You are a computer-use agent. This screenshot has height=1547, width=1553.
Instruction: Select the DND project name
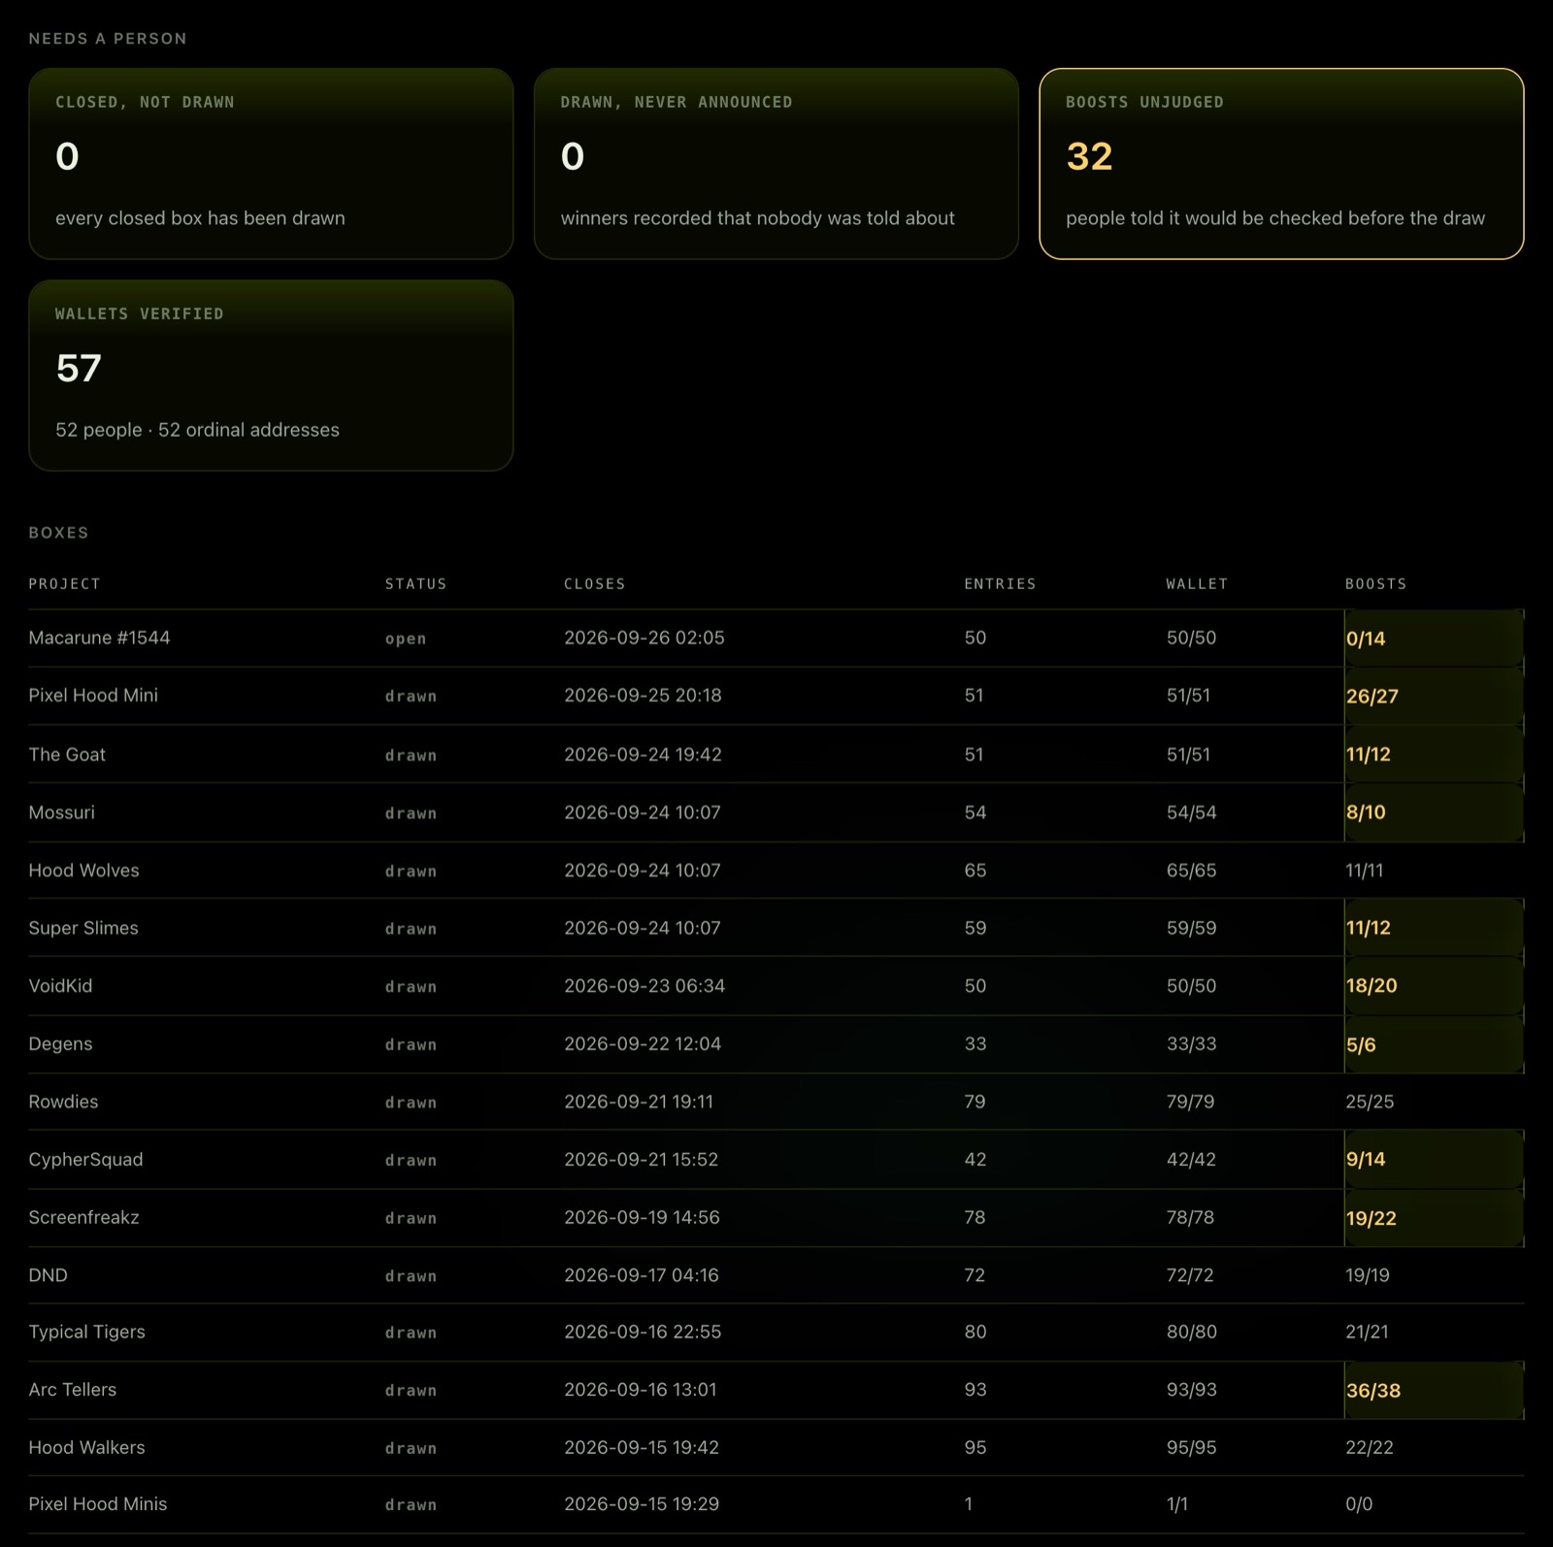click(48, 1275)
